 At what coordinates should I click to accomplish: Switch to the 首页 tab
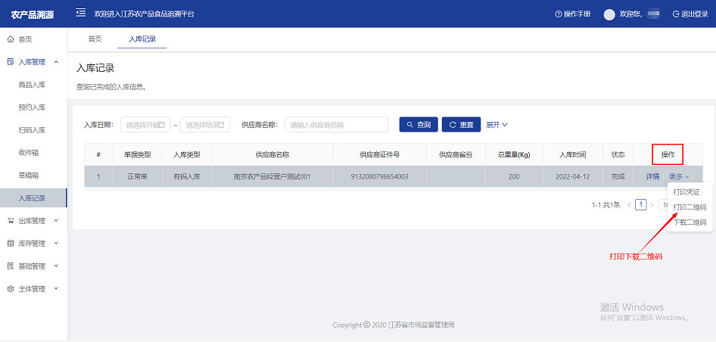95,39
